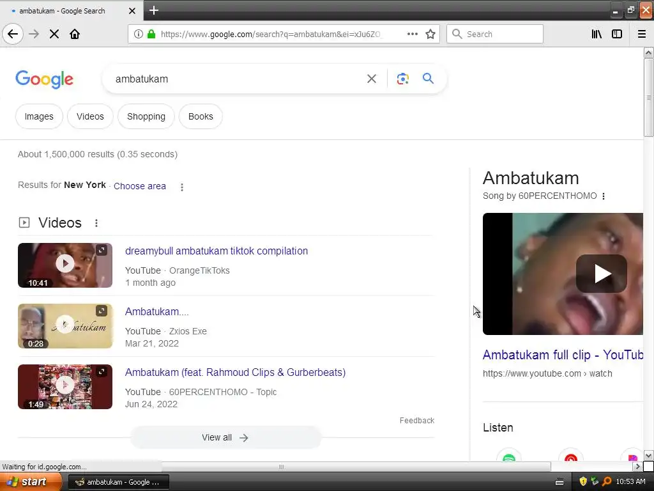Click the horizontal scrollbar right arrow
The image size is (654, 491).
pyautogui.click(x=638, y=466)
